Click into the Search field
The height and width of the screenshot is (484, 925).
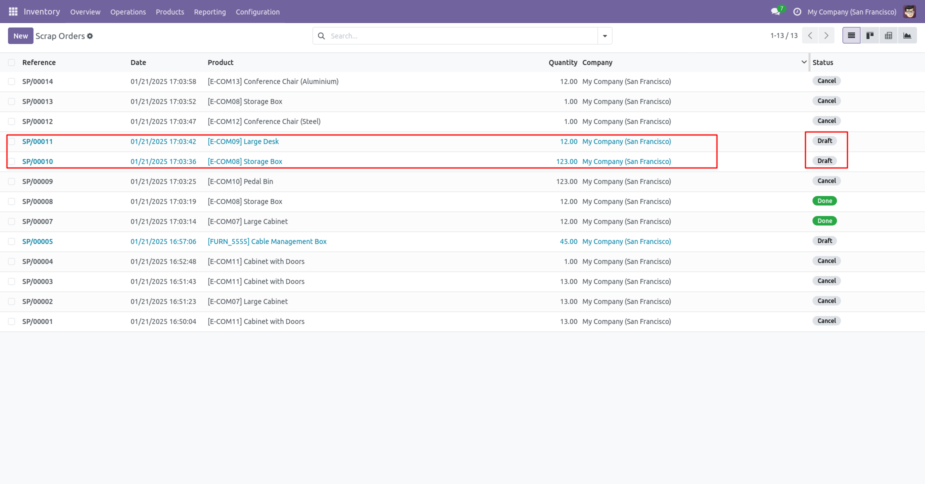(460, 36)
